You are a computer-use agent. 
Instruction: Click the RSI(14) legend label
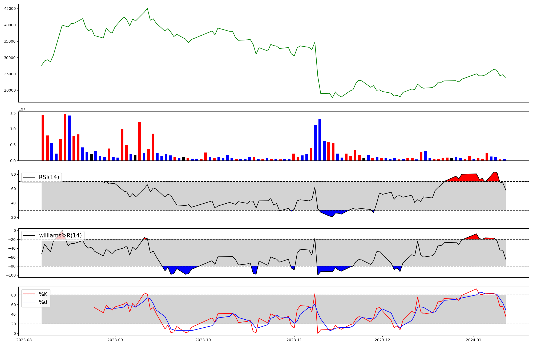pyautogui.click(x=49, y=177)
